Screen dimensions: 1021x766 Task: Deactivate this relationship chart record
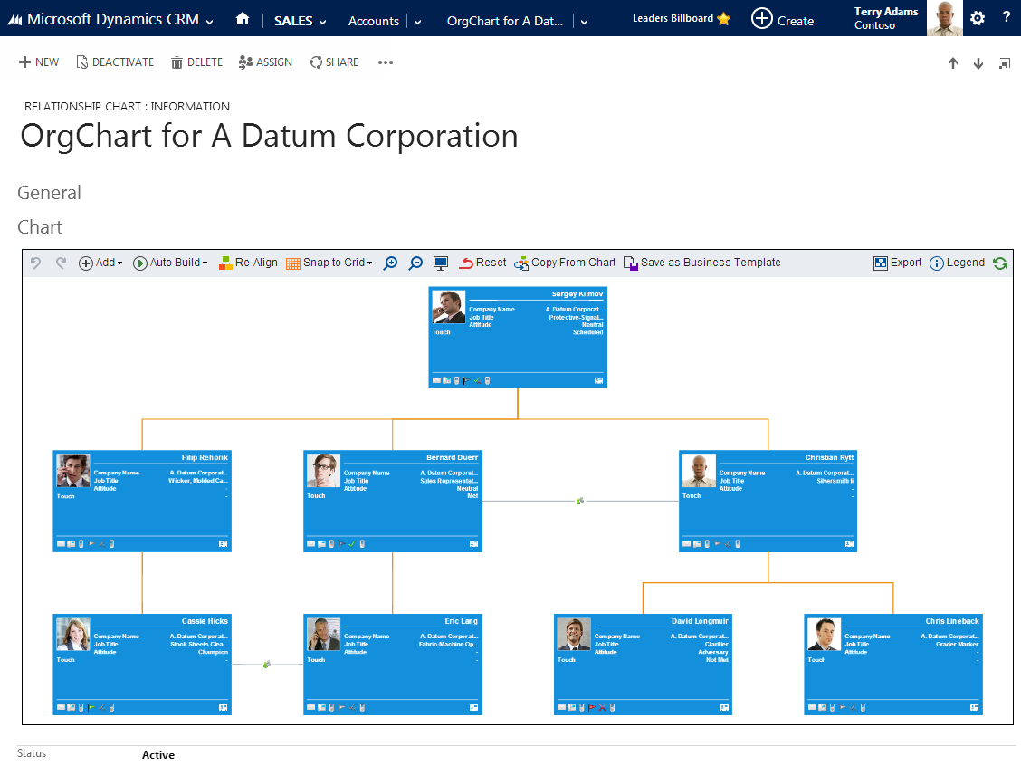pos(115,62)
